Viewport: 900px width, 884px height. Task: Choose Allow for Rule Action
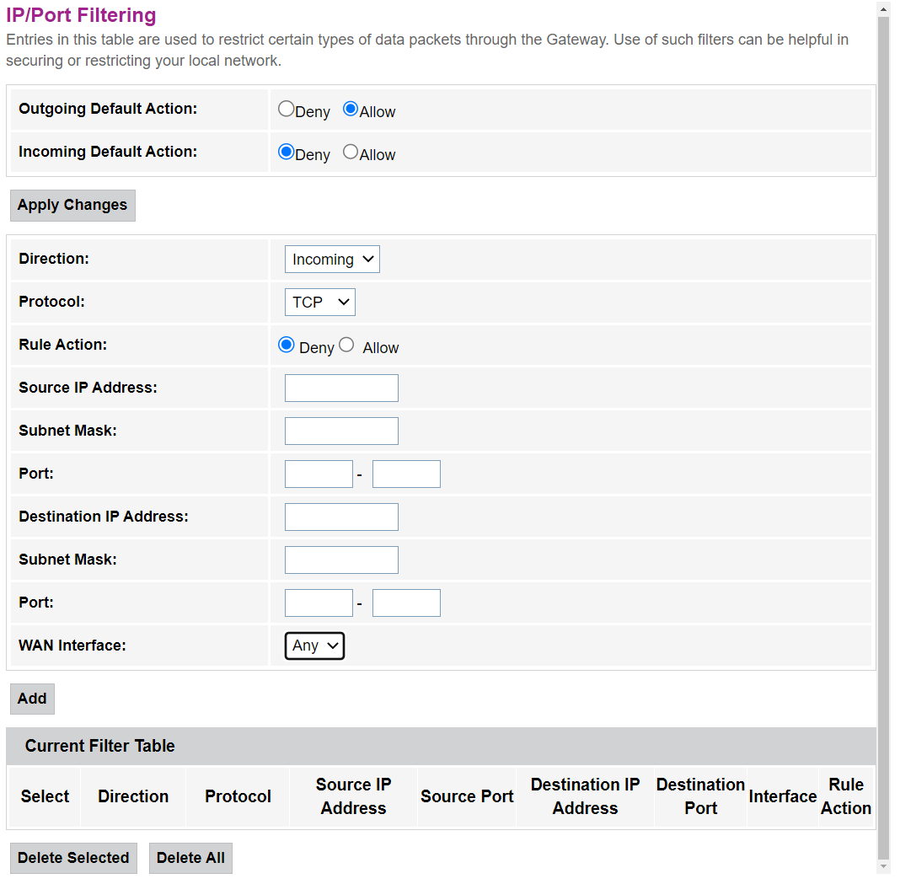pyautogui.click(x=346, y=346)
